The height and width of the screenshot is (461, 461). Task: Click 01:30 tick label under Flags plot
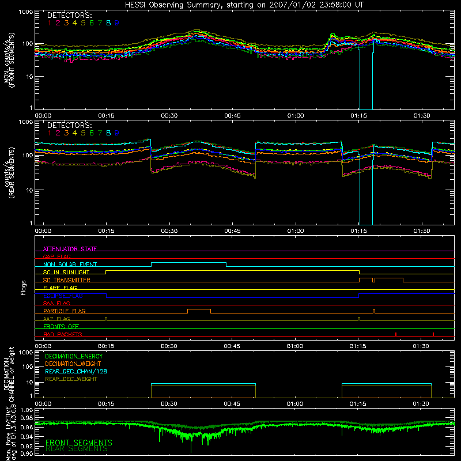pos(421,346)
